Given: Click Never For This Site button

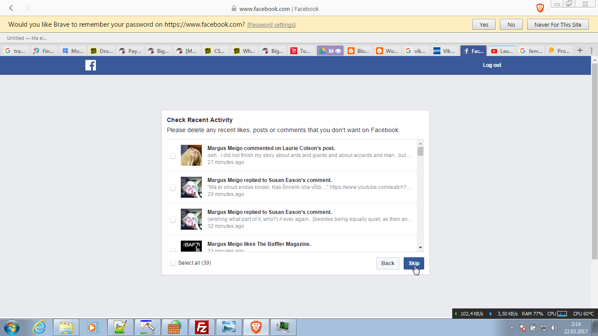Looking at the screenshot, I should point(558,24).
